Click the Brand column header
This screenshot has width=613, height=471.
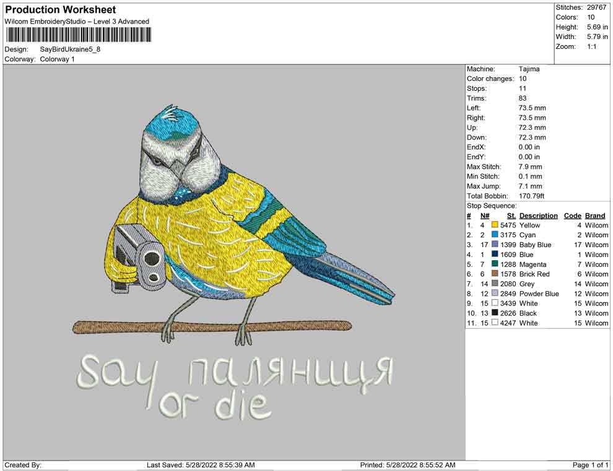click(x=595, y=216)
